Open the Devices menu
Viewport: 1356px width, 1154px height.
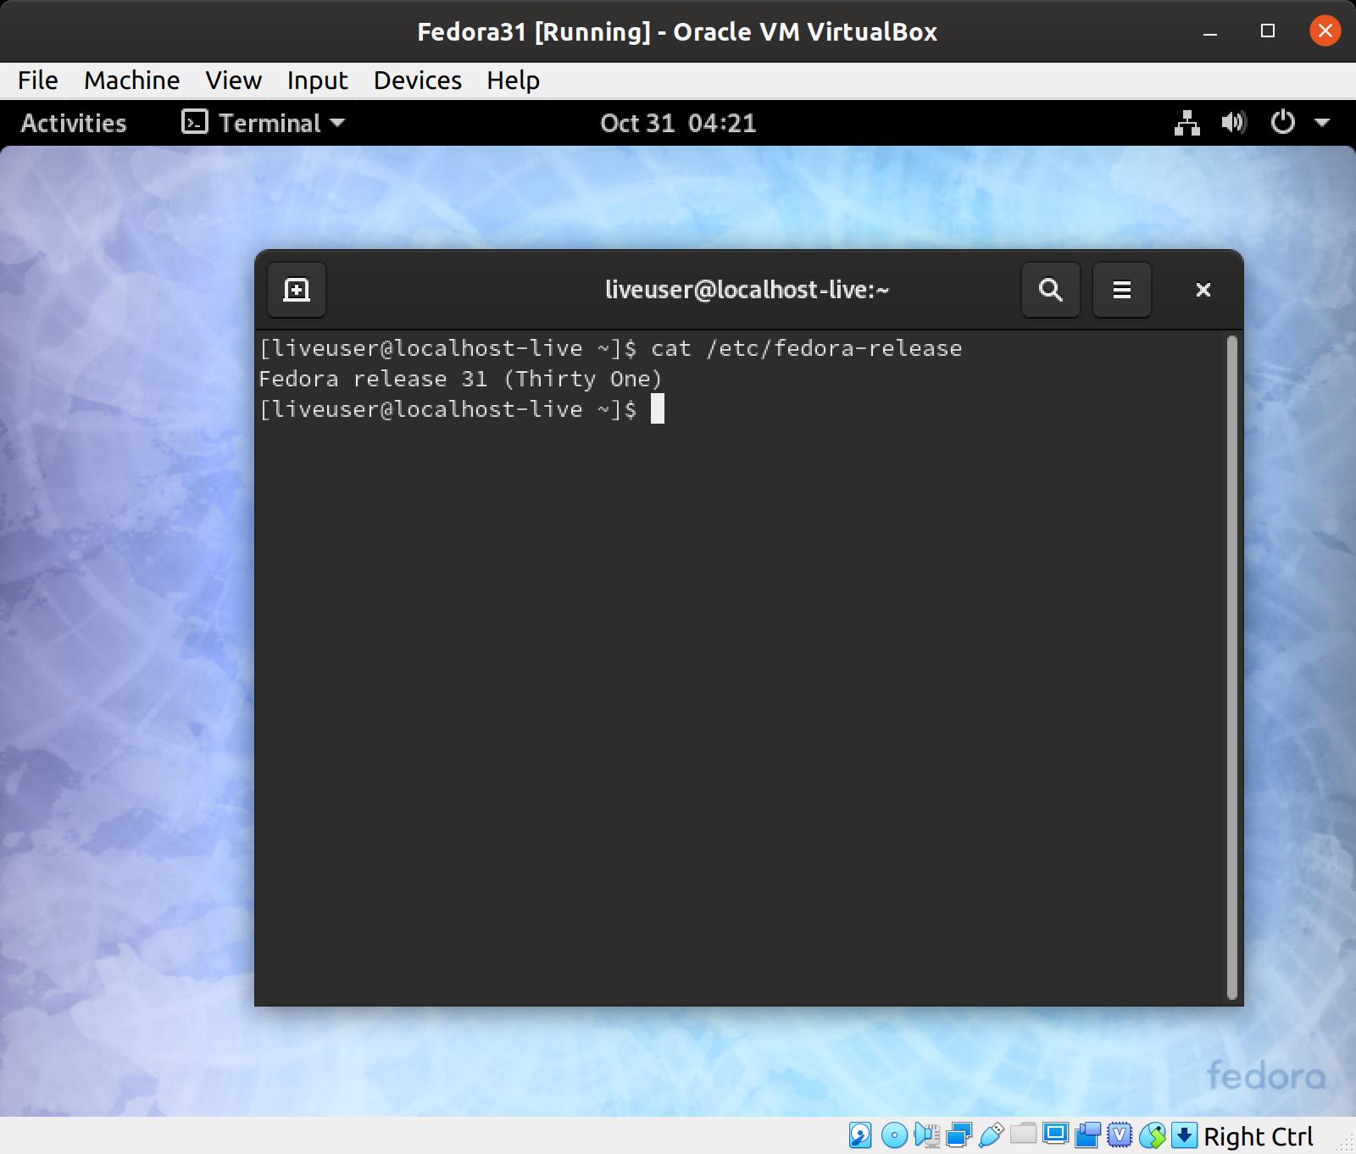point(418,80)
